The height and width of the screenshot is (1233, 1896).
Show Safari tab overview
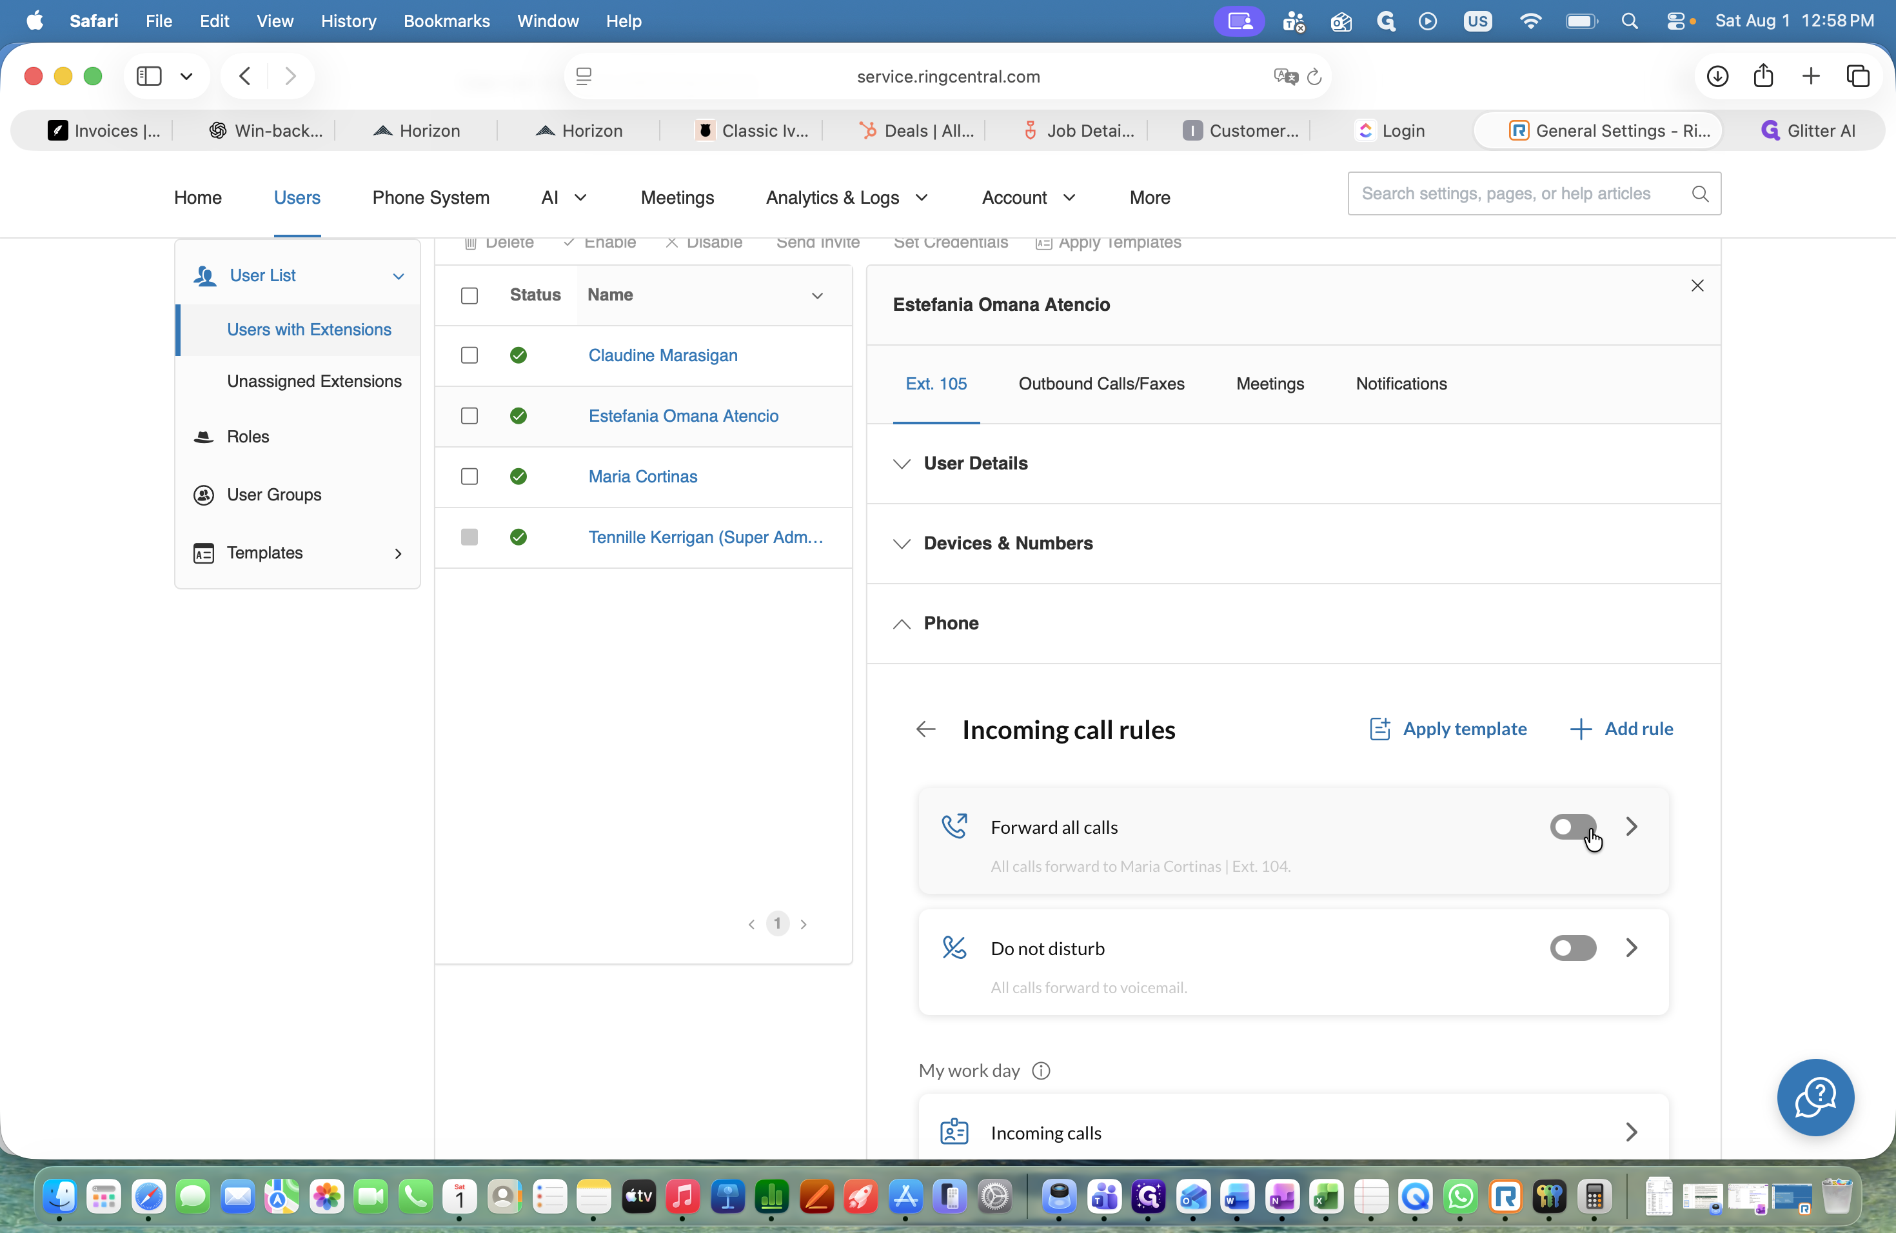[1859, 75]
